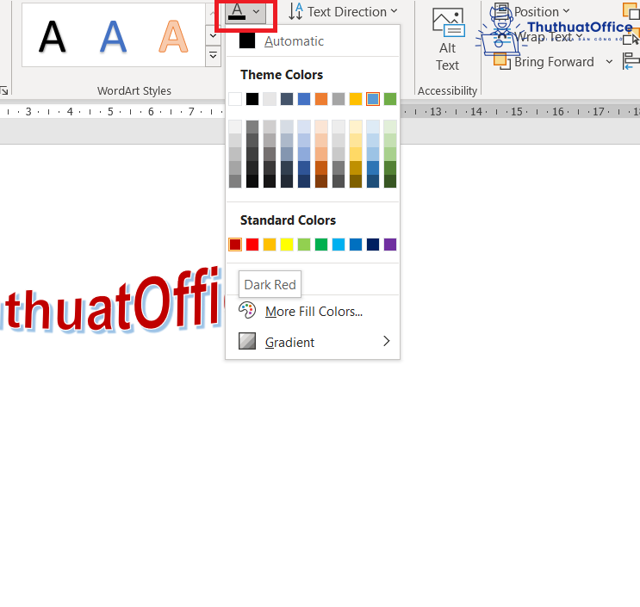
Task: Select the lightest gold tint swatch
Action: [356, 127]
